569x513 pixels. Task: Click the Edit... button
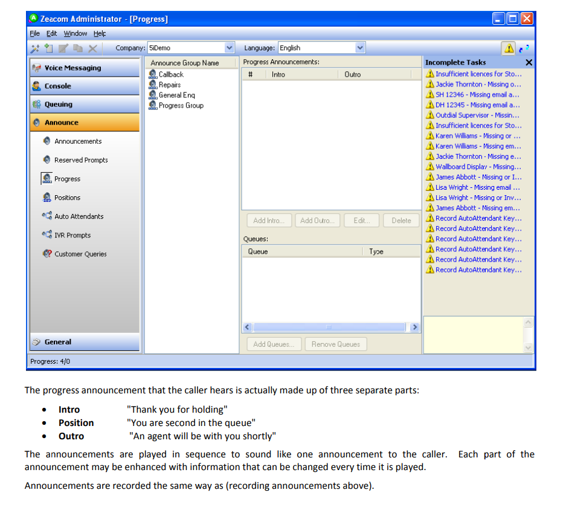click(361, 221)
